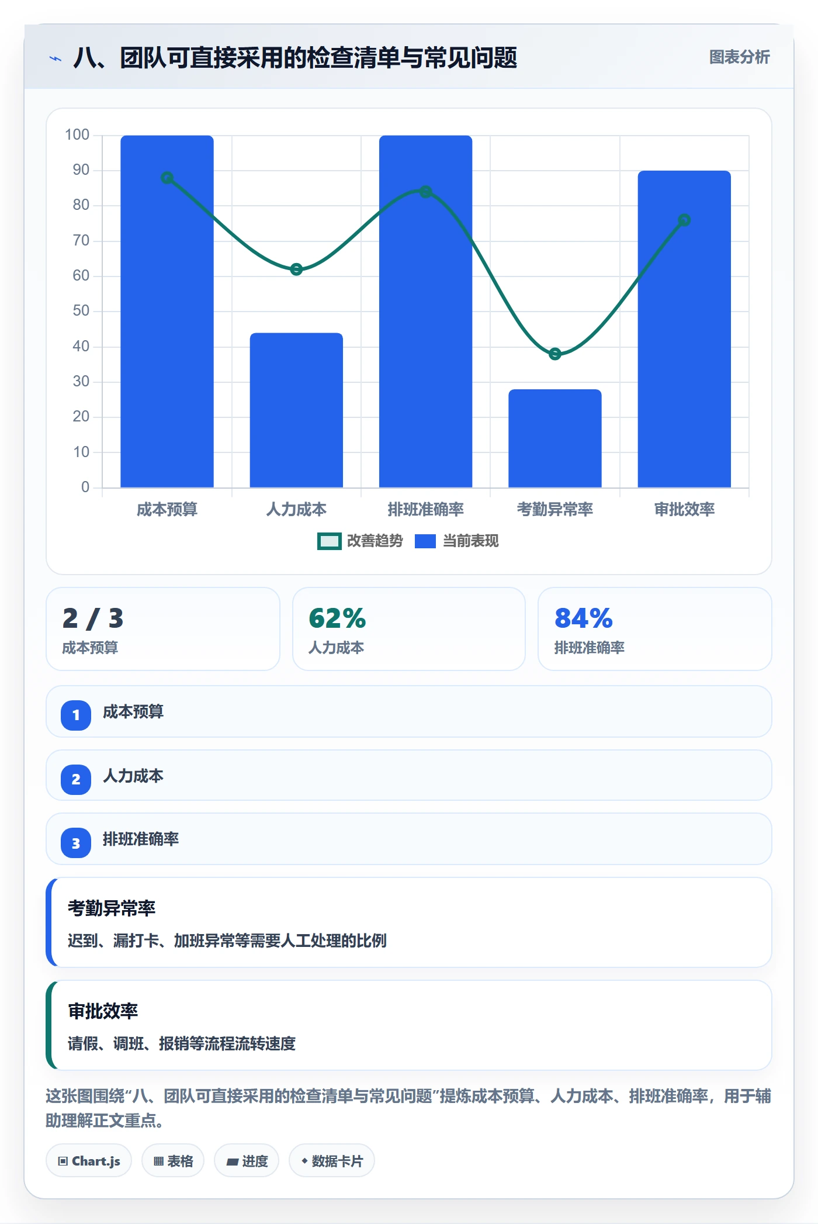This screenshot has height=1224, width=818.
Task: Click the 考勤异常率 bar in the chart
Action: [555, 438]
